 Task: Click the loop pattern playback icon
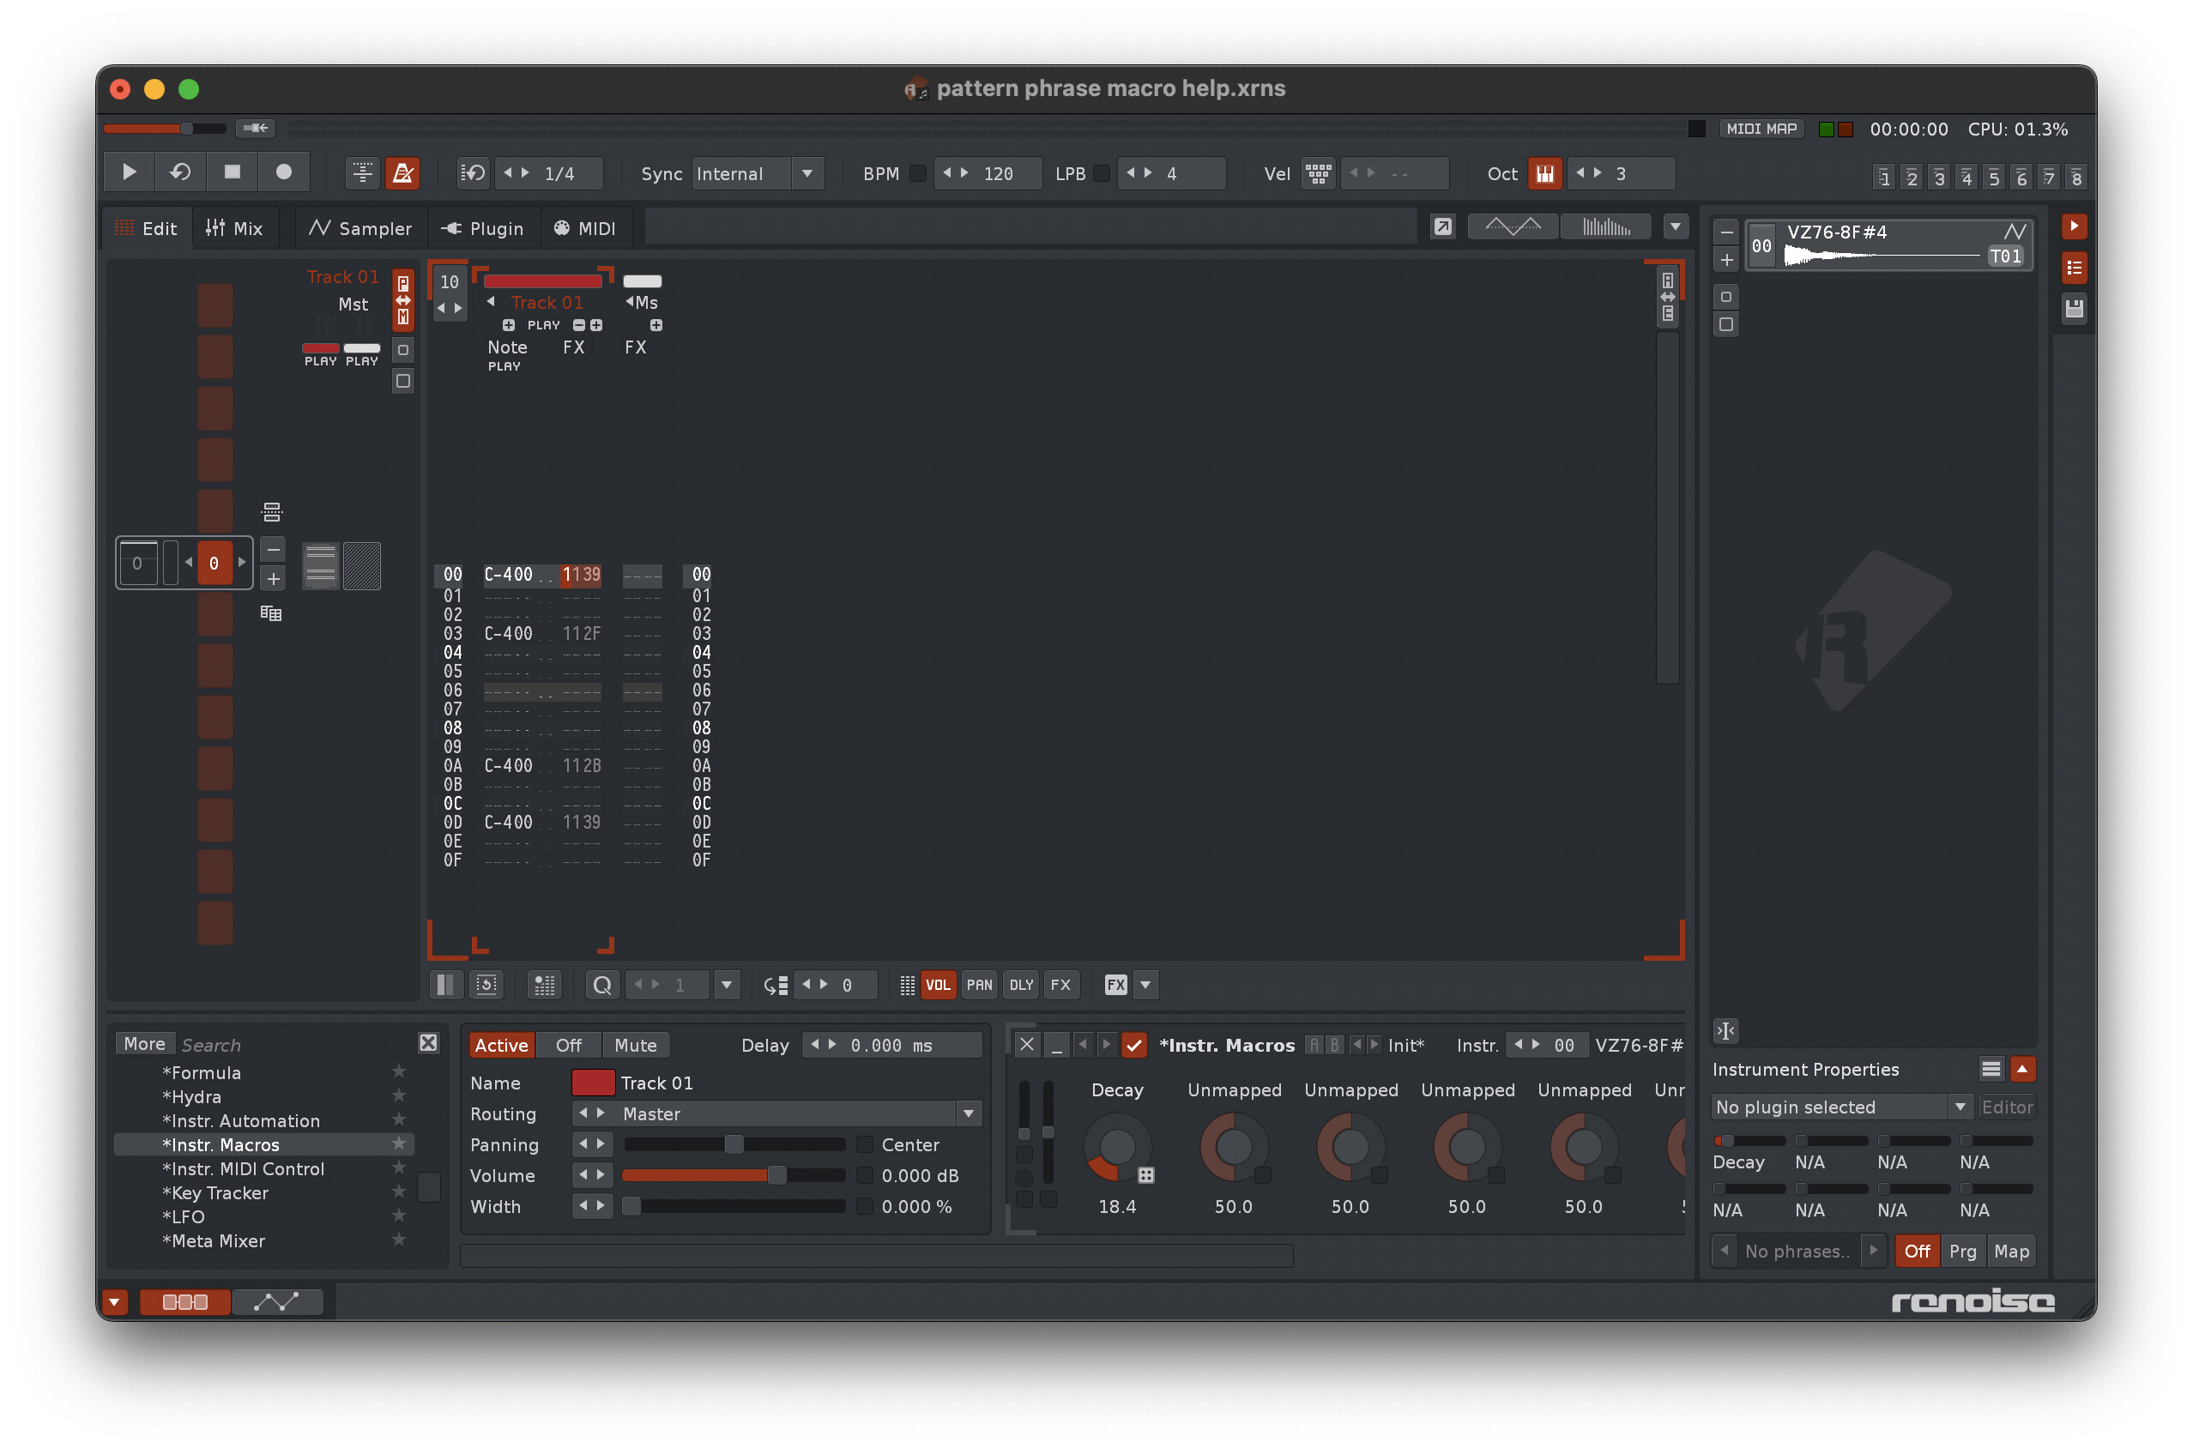pos(180,172)
